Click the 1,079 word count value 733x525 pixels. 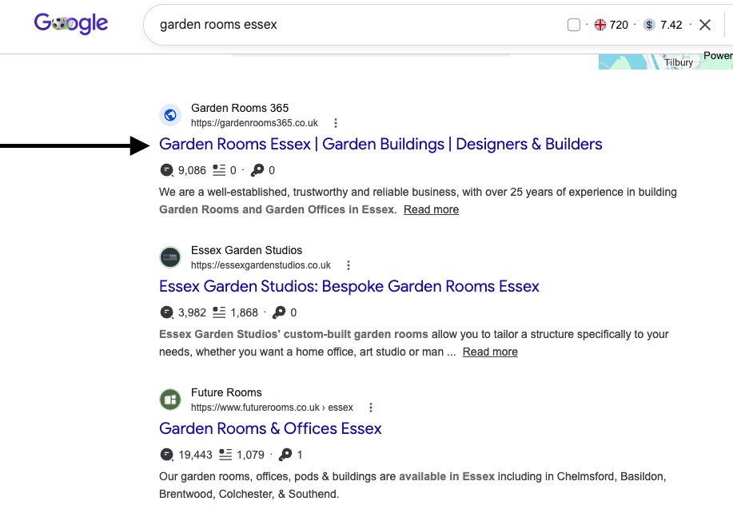pos(250,455)
